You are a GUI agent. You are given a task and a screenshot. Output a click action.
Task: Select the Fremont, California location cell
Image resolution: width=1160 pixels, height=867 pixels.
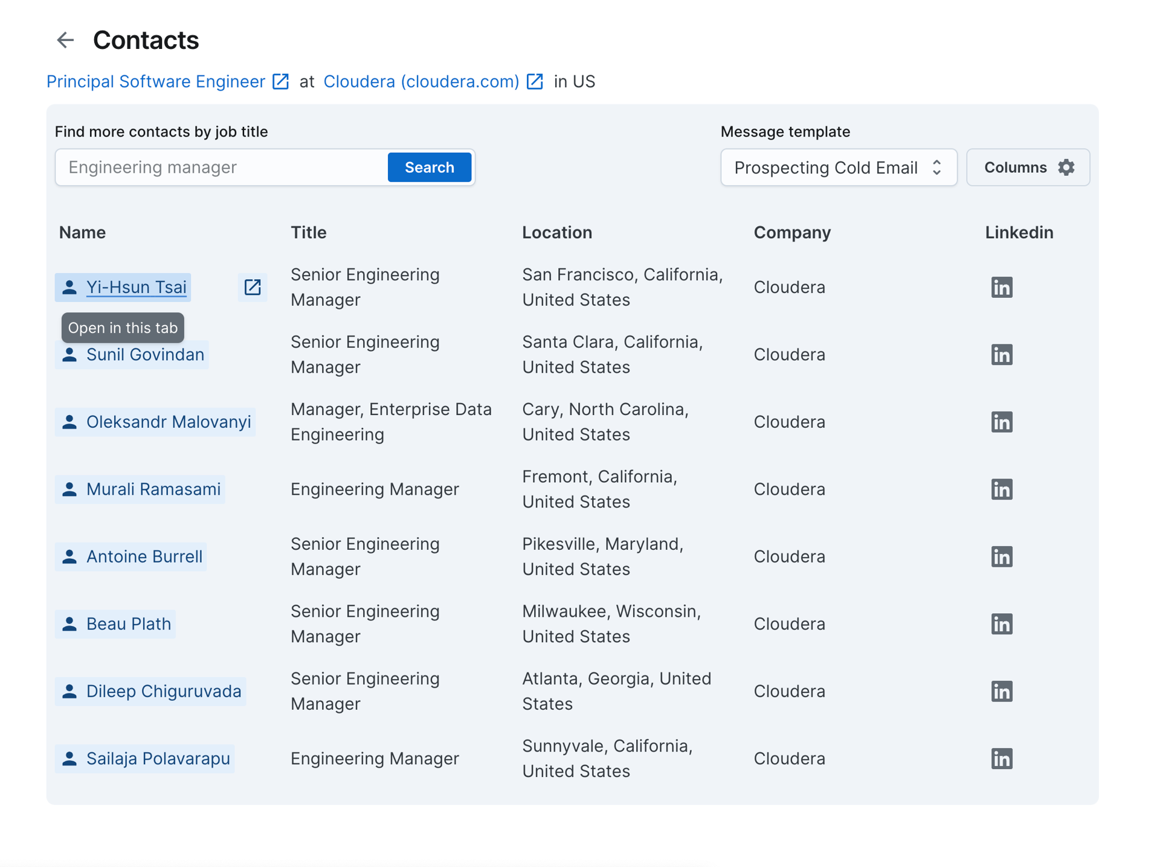(x=600, y=489)
